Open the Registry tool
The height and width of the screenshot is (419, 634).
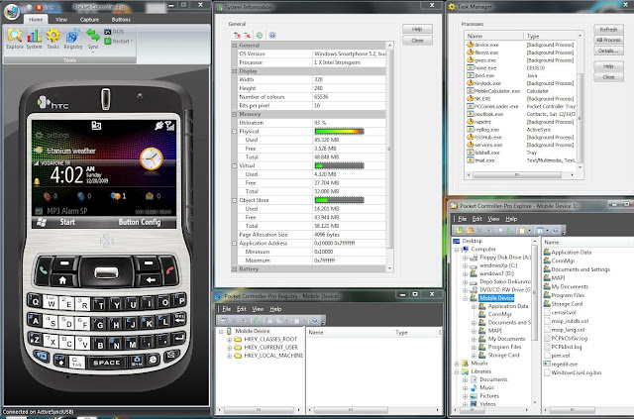72,39
